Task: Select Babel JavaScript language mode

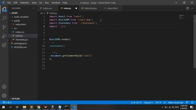Action: [x=175, y=103]
